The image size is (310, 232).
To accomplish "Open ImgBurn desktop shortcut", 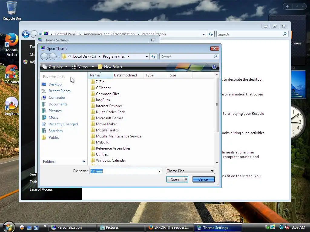I will (12, 106).
